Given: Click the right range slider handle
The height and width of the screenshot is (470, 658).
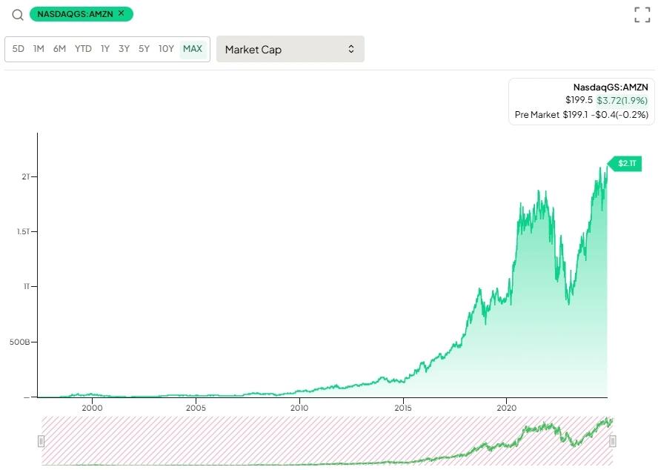Looking at the screenshot, I should point(612,441).
